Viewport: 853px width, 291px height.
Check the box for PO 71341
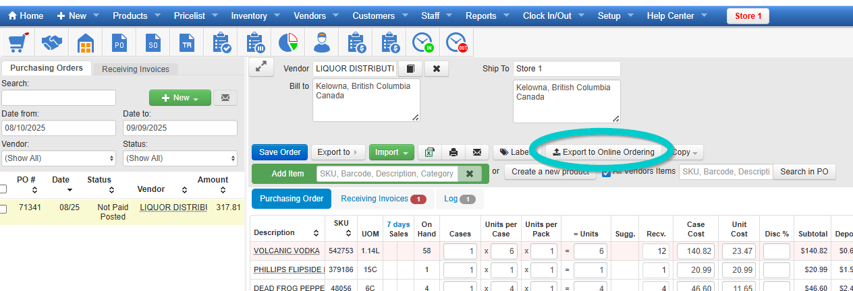point(3,209)
